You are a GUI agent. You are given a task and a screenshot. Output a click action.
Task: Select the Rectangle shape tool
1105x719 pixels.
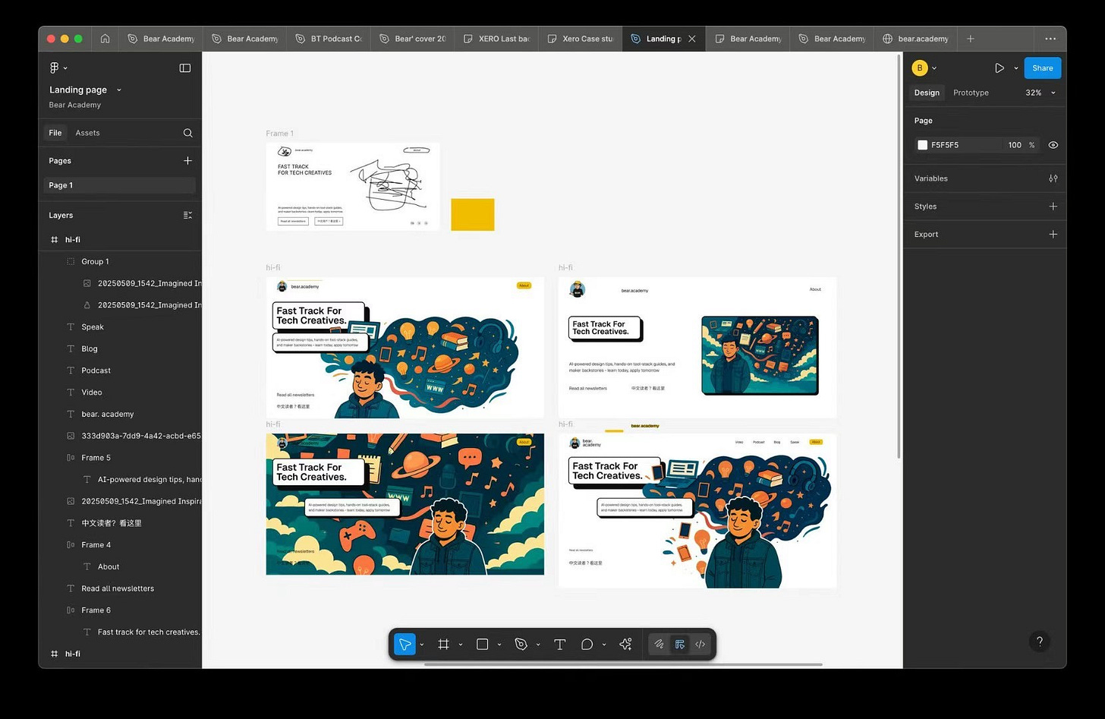482,644
